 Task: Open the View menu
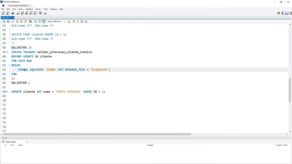click(14, 9)
